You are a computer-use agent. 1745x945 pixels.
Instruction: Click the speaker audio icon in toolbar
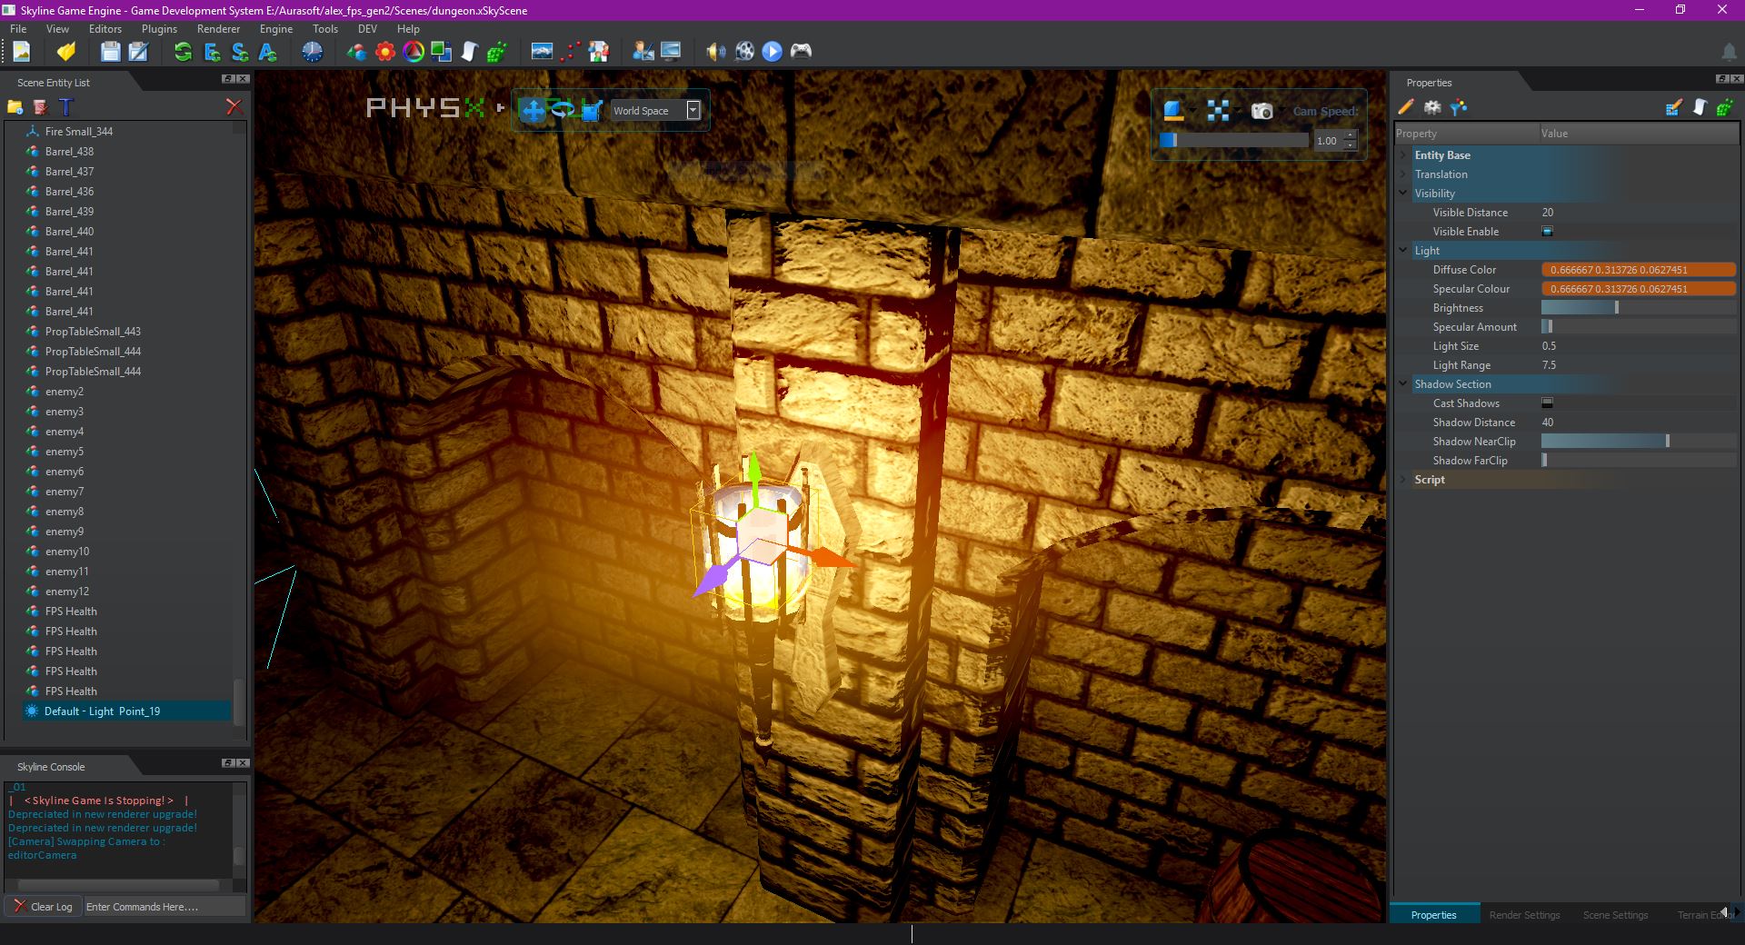point(716,52)
